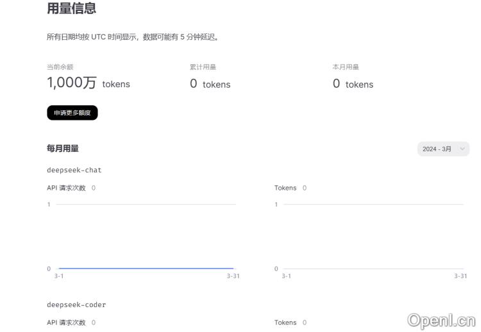Viewport: 481px width, 332px height.
Task: Click the deepseek-chat Tokens chart area
Action: coord(372,237)
